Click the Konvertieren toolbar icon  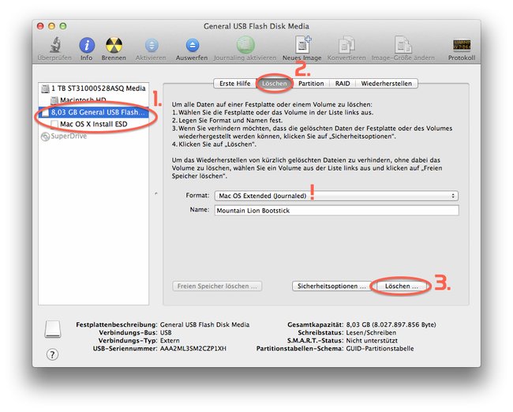(x=346, y=45)
